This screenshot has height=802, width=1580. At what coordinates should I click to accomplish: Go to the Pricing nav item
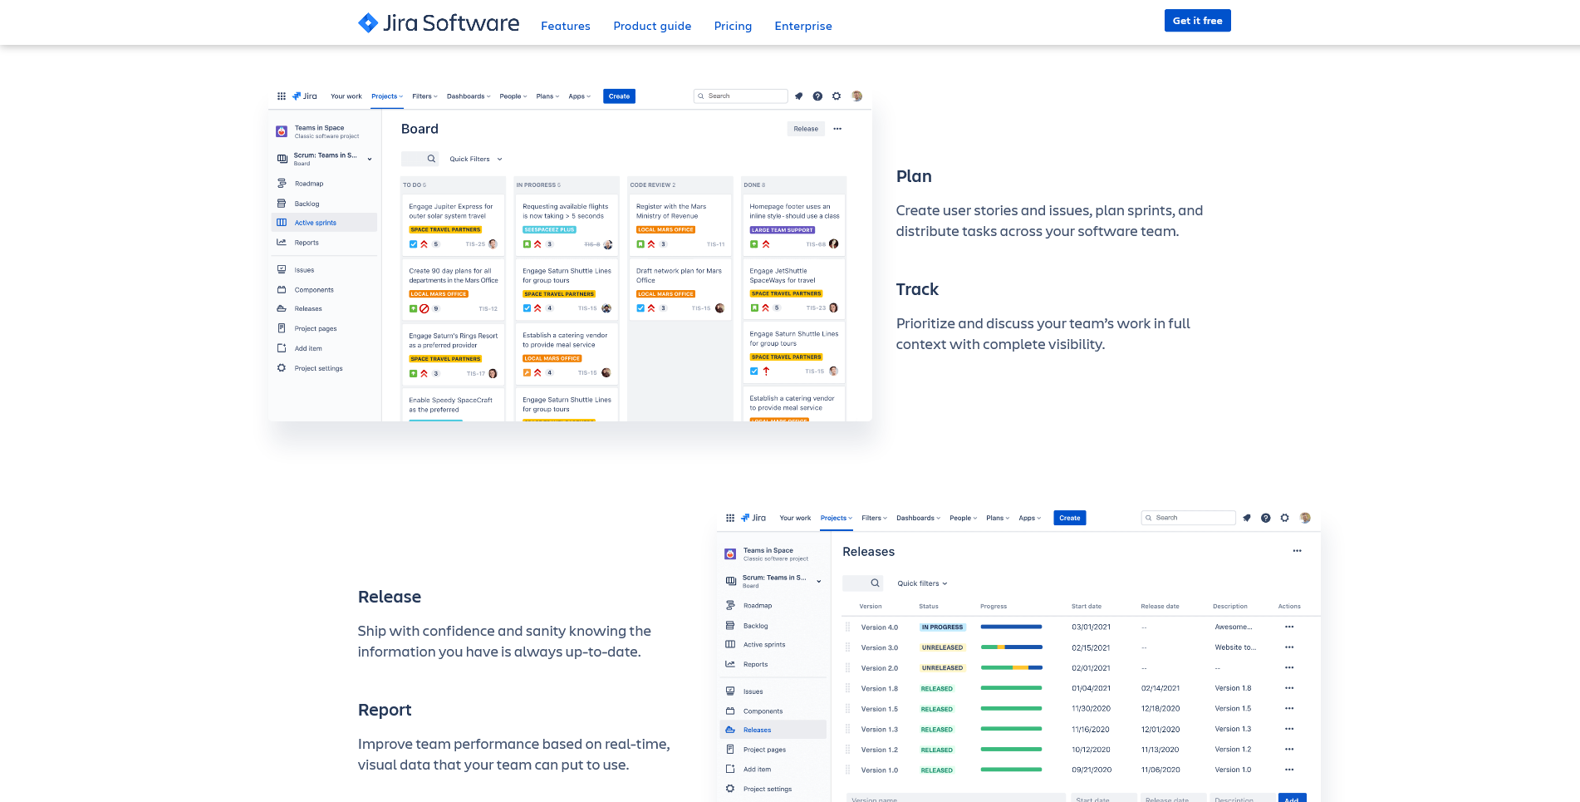coord(733,26)
